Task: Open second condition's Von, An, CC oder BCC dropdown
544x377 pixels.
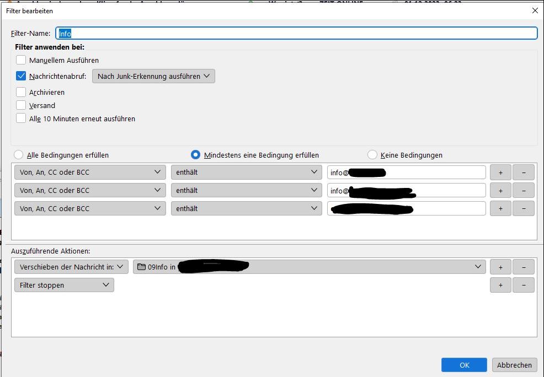Action: coord(90,190)
